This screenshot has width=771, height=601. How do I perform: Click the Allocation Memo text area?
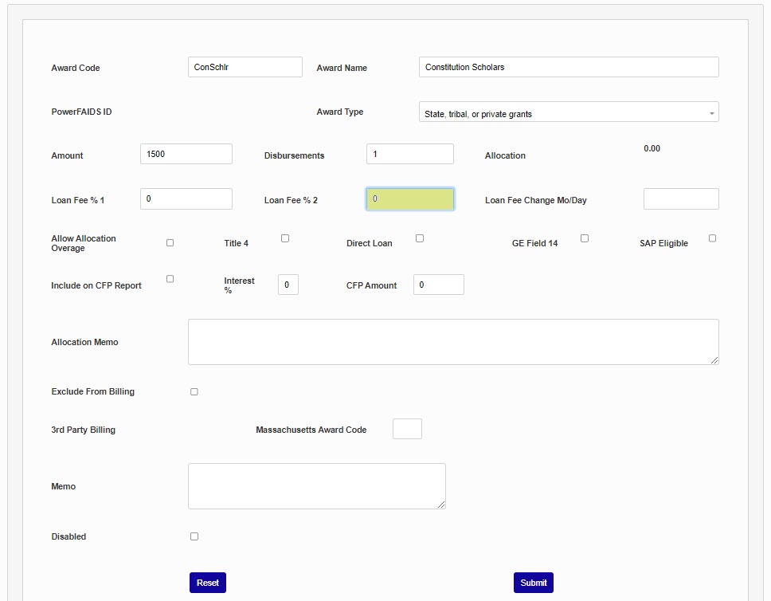point(452,342)
